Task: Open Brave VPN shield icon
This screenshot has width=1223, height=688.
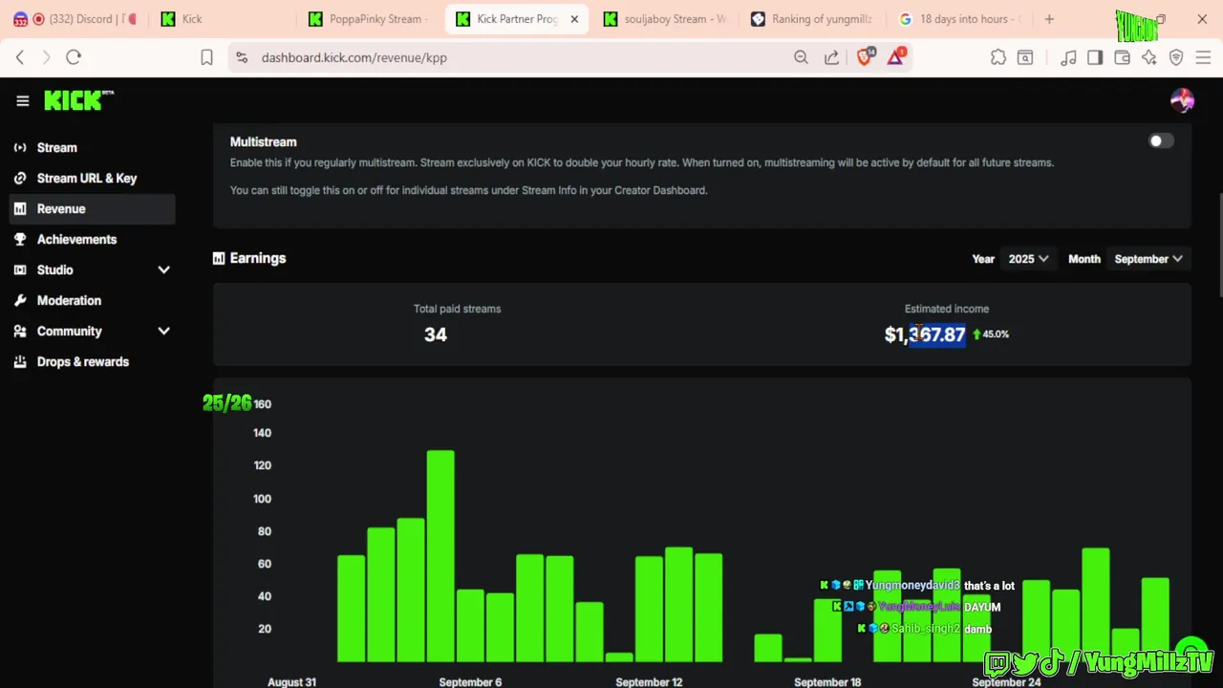Action: pos(1176,57)
